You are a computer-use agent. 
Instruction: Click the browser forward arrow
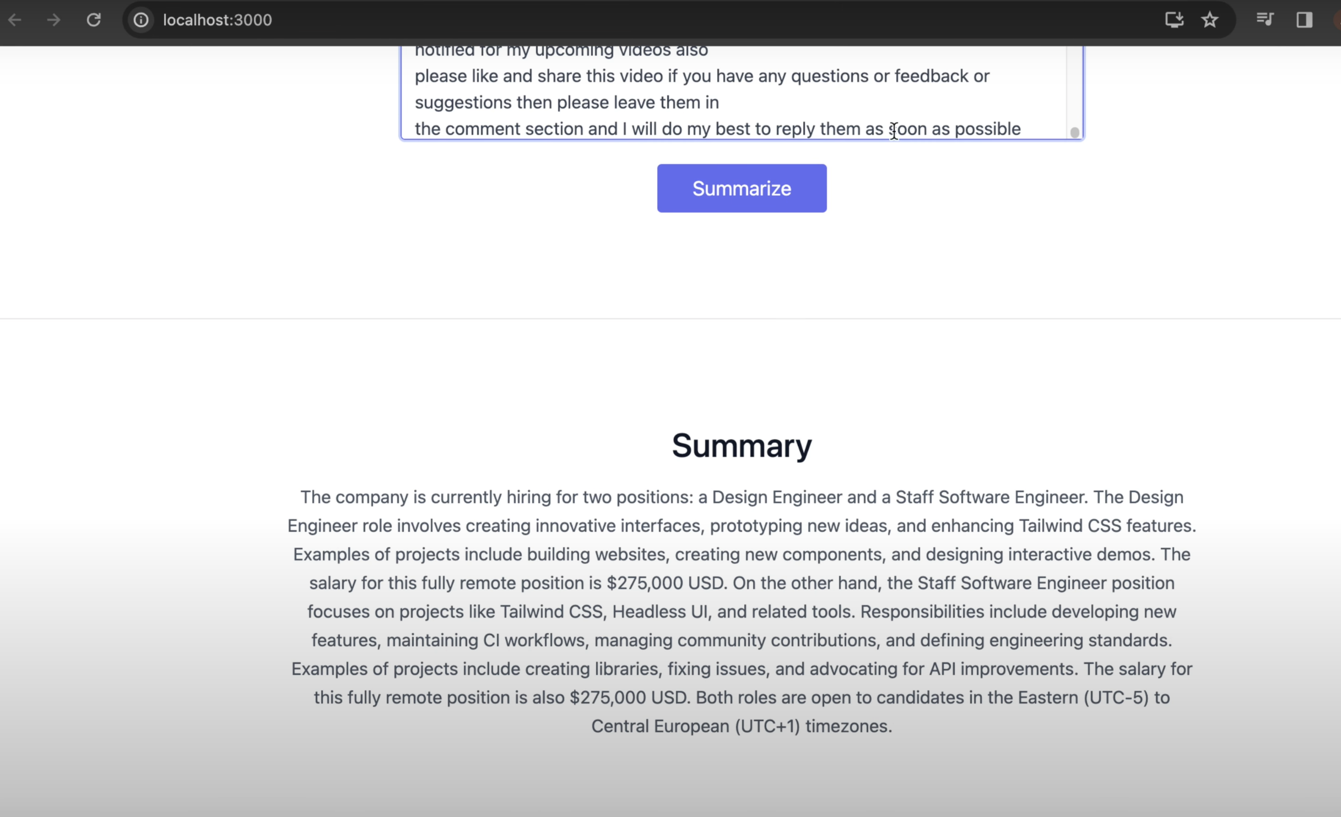53,20
